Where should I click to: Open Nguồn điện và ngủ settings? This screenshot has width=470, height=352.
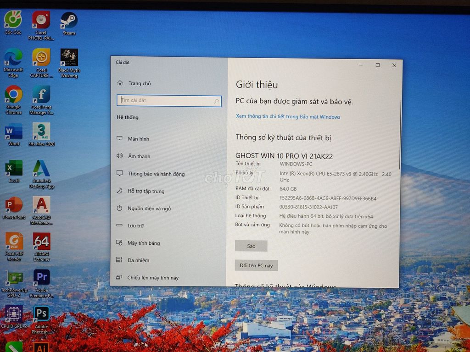149,209
